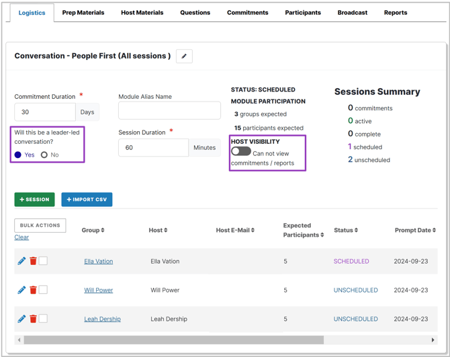Check the Ella Vation row checkbox

coord(43,261)
